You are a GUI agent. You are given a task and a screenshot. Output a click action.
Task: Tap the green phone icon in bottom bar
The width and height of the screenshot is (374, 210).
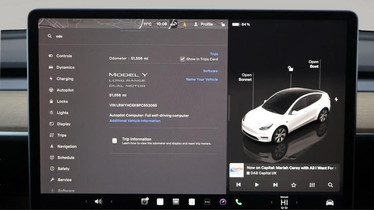click(x=238, y=202)
